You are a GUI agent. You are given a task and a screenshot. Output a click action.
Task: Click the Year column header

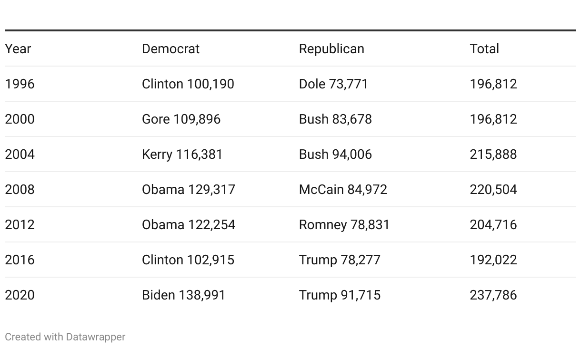18,49
